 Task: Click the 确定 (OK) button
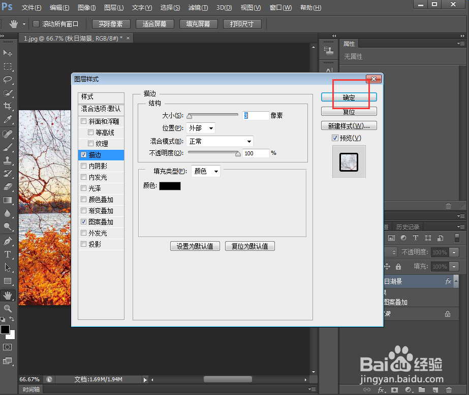pos(349,97)
